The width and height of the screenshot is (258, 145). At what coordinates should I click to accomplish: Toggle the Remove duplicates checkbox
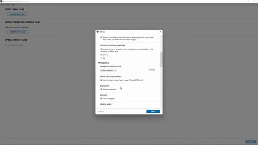(x=101, y=89)
